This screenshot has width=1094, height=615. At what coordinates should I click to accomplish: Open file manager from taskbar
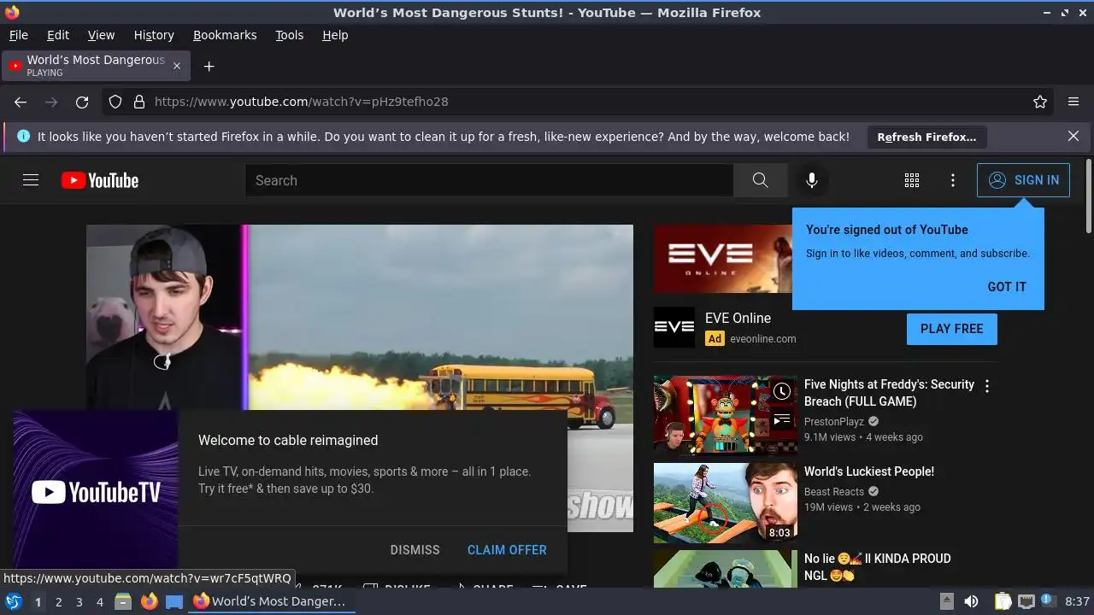[x=123, y=601]
